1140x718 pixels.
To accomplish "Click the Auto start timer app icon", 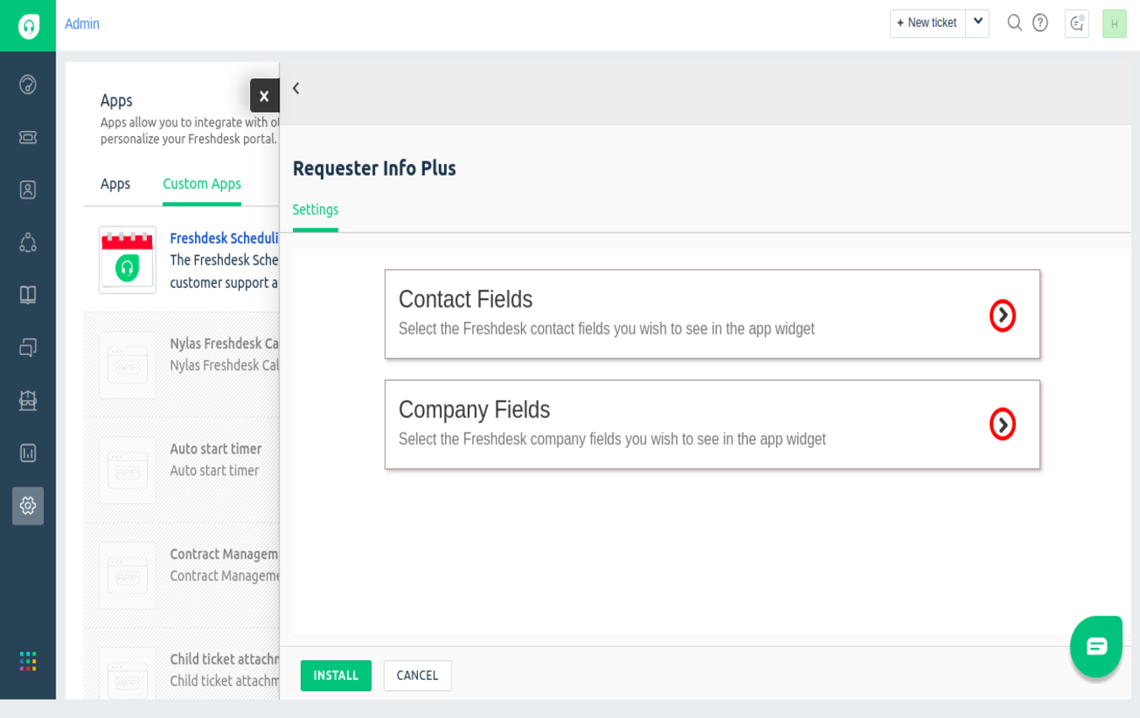I will (x=128, y=471).
